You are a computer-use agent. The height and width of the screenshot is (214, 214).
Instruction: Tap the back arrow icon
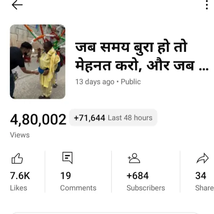(17, 5)
